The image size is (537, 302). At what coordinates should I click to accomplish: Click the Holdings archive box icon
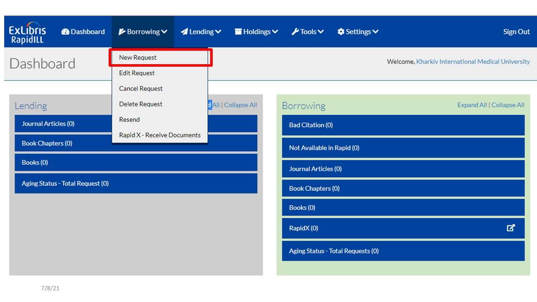coord(238,32)
